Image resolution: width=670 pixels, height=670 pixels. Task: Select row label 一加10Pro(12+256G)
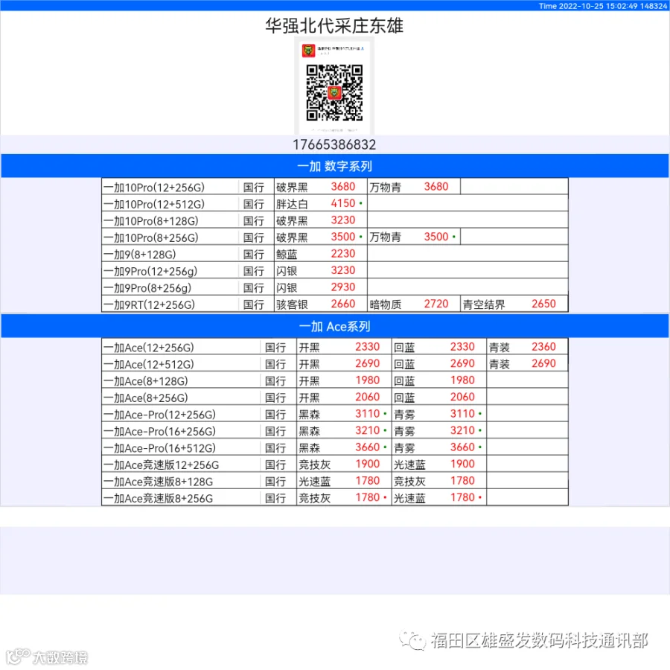click(x=154, y=187)
